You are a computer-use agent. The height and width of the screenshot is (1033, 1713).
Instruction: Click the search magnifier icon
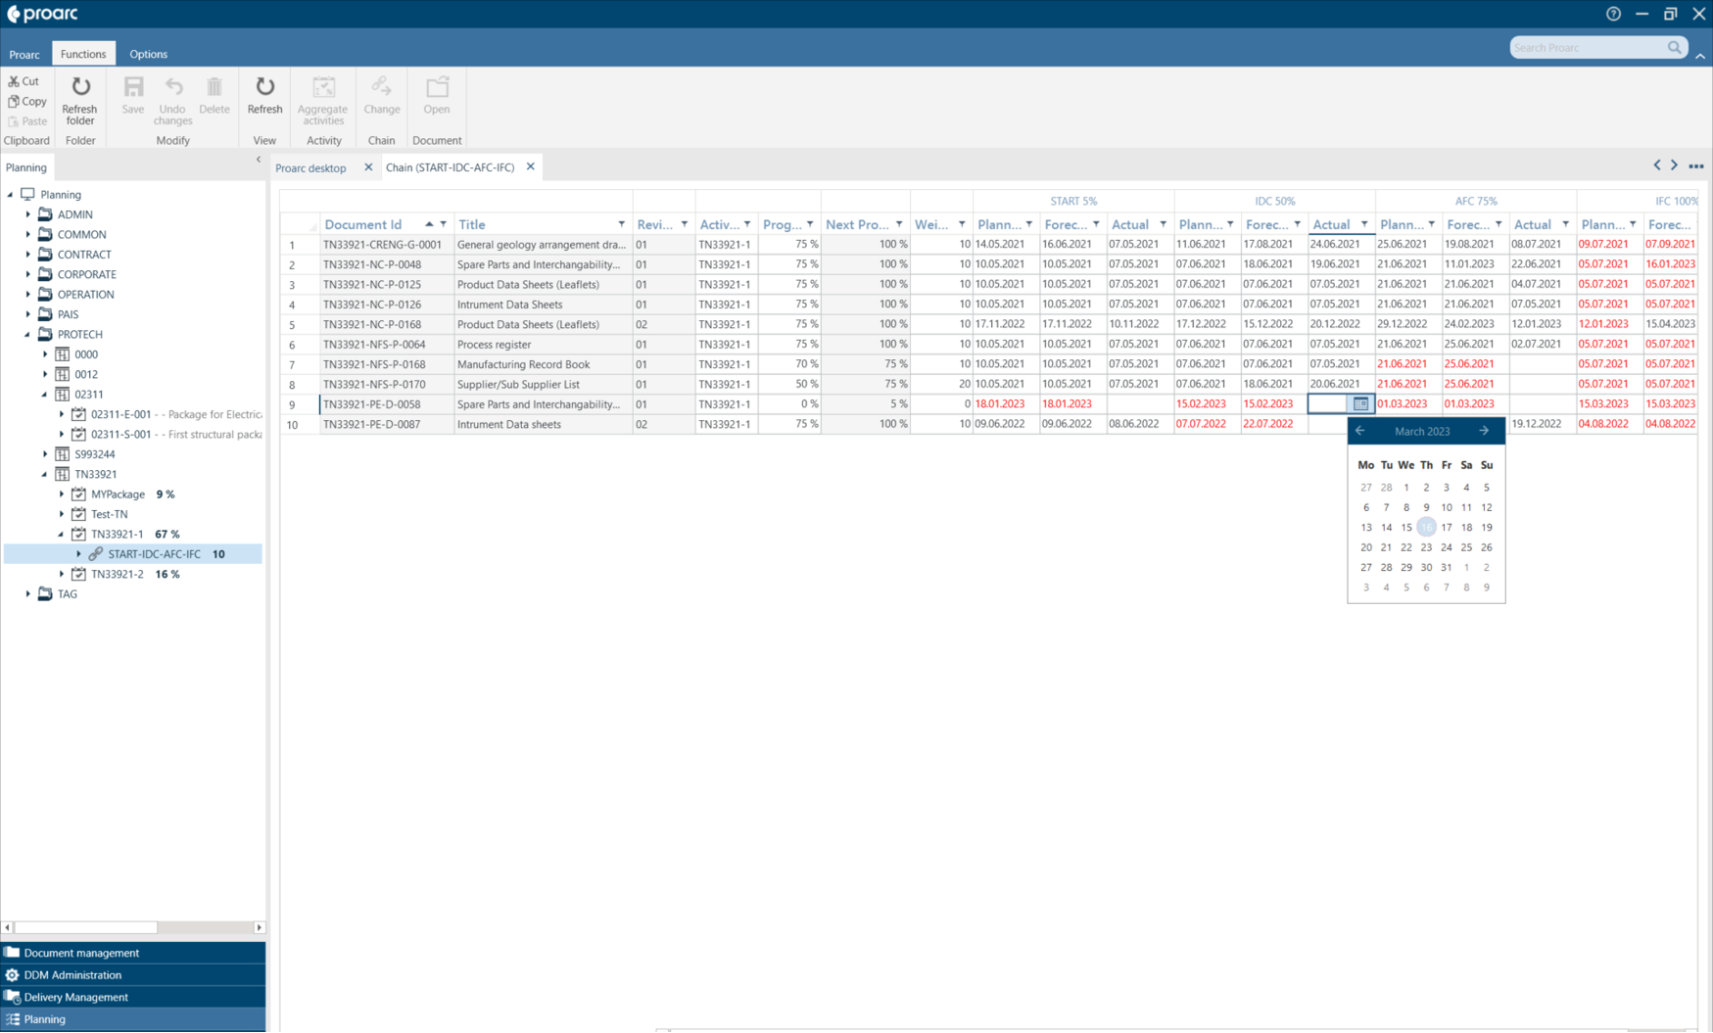tap(1675, 47)
